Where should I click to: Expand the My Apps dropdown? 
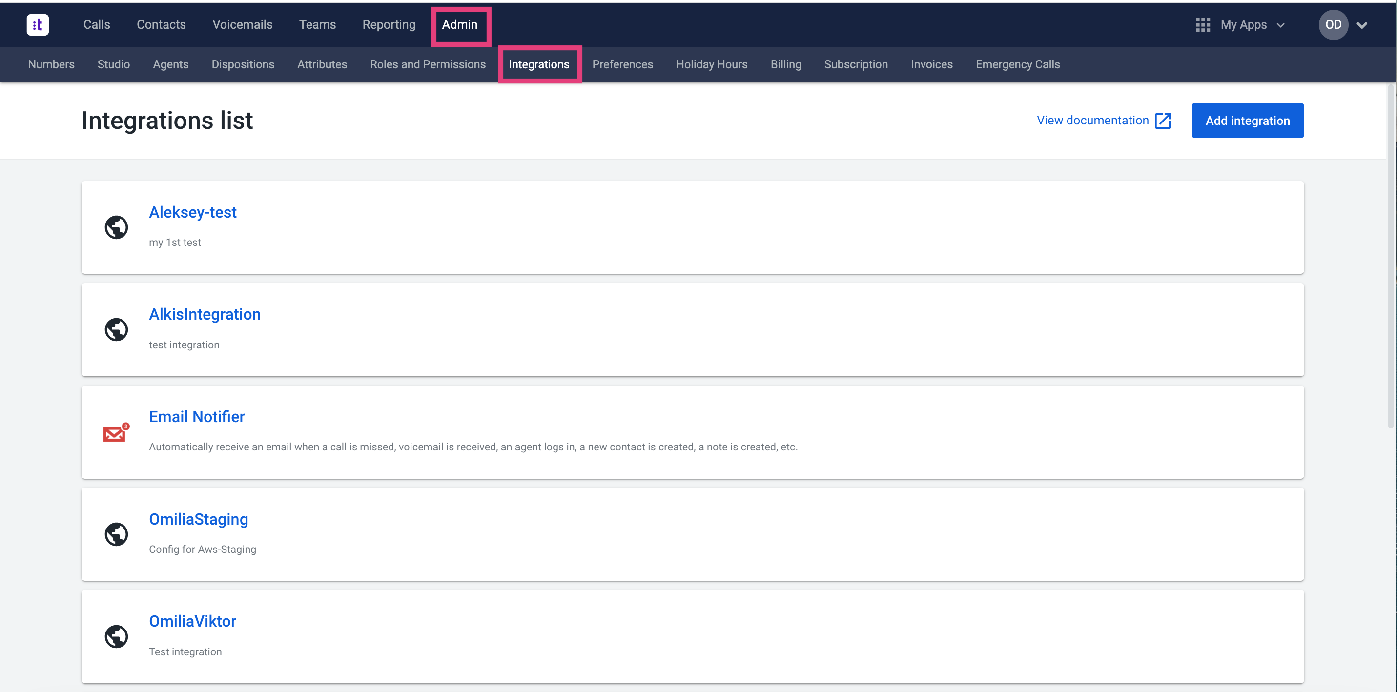(x=1281, y=25)
